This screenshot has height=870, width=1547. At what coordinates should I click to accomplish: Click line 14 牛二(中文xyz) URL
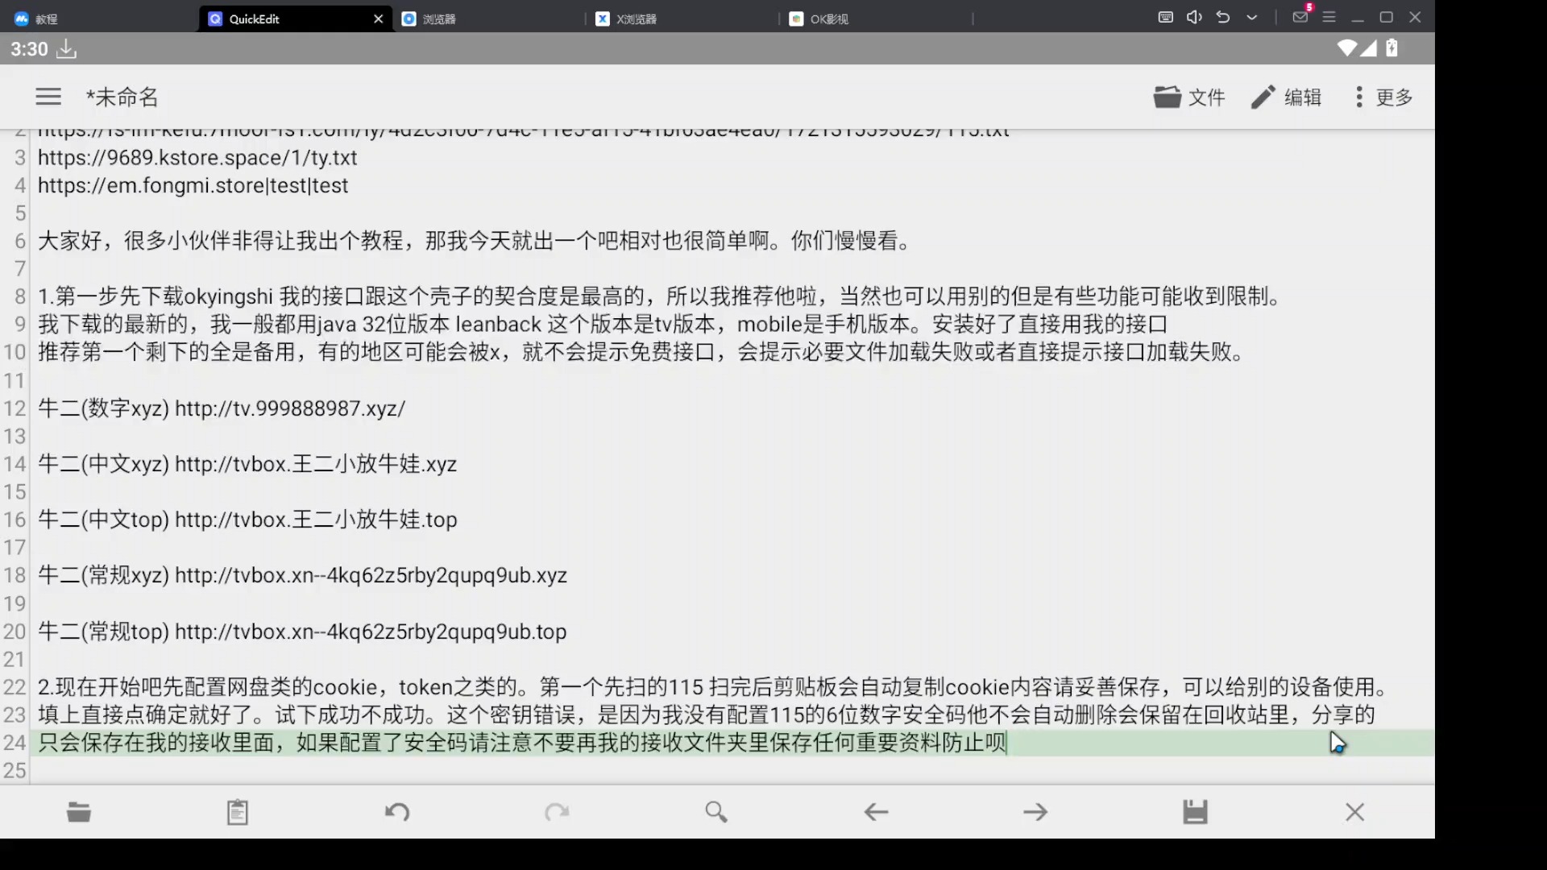coord(247,464)
